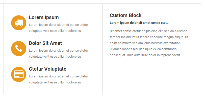Image resolution: width=205 pixels, height=106 pixels.
Task: Click 'voluptate velit esse' line under Dolor Sit Amet
Action: [55, 57]
